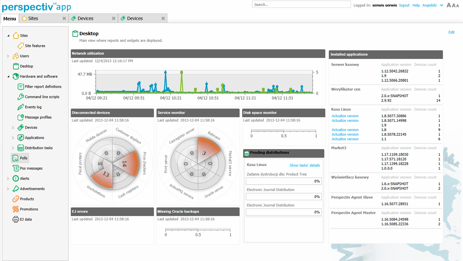This screenshot has height=261, width=463.
Task: Click the Events log chart icon
Action: [x=21, y=107]
